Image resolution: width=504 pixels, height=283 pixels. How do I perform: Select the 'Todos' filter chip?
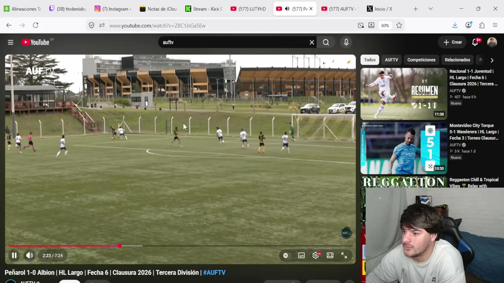(370, 60)
